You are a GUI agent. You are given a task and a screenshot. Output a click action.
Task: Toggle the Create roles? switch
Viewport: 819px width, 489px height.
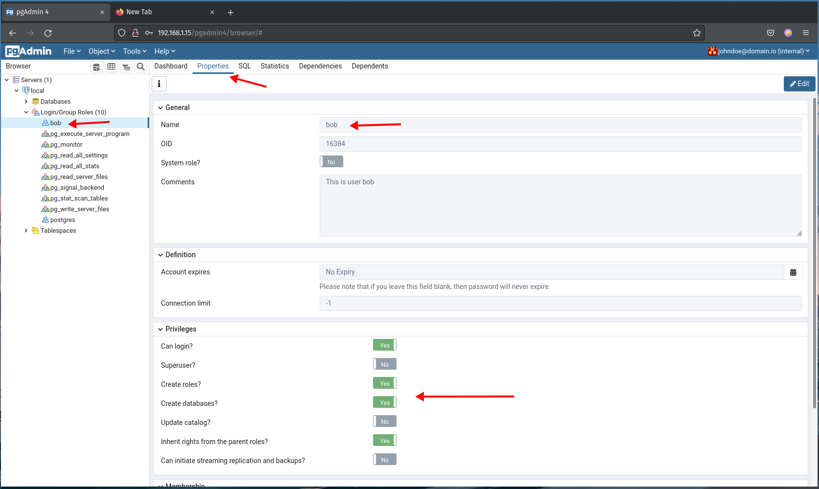pos(385,383)
